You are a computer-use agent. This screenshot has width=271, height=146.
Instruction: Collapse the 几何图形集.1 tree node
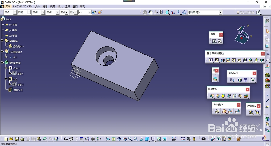(2, 51)
